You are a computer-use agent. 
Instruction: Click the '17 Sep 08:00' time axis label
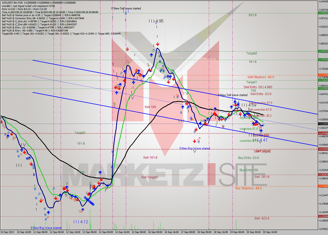pos(188,232)
